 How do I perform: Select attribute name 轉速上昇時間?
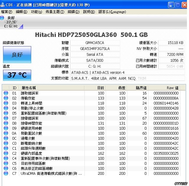pyautogui.click(x=32, y=103)
